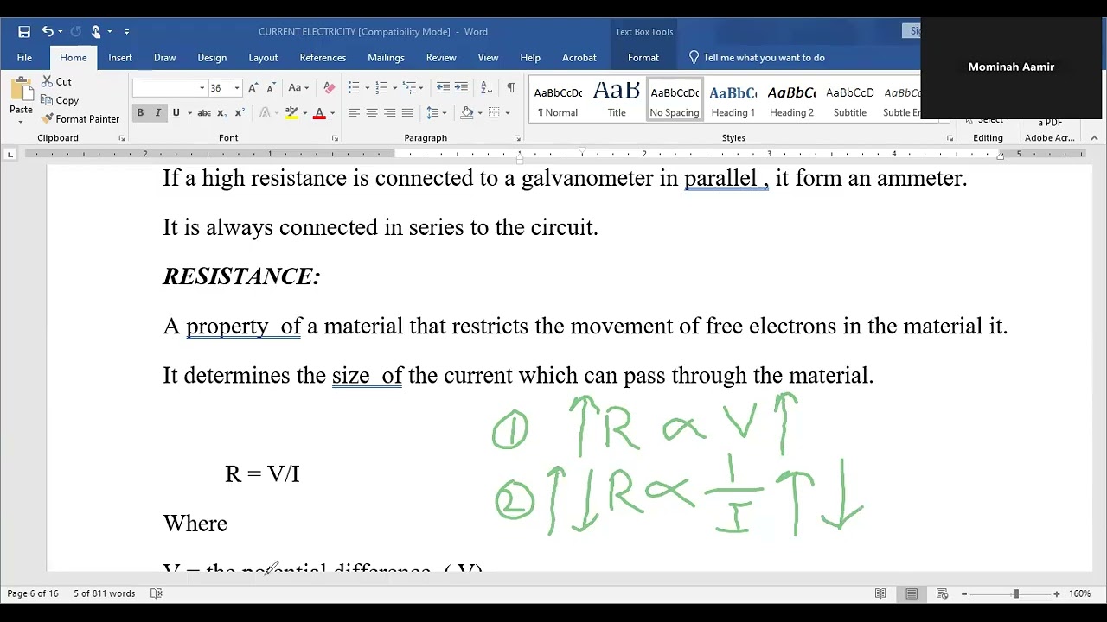Increase font size with grow font icon
Image resolution: width=1107 pixels, height=622 pixels.
tap(253, 88)
